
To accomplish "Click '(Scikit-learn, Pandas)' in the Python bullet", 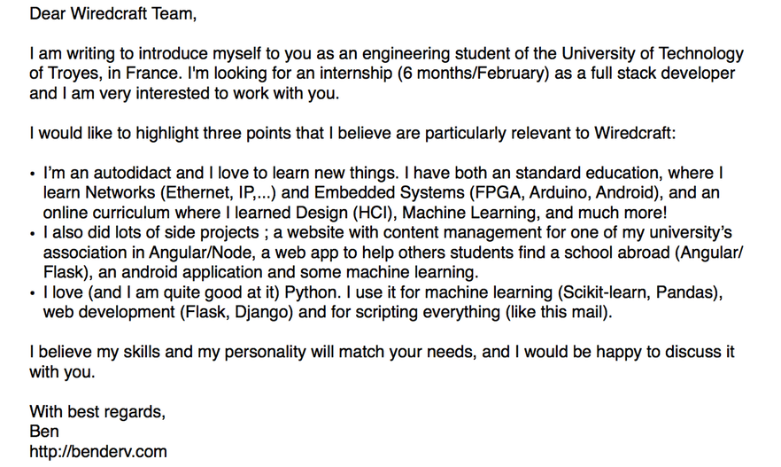I will click(x=640, y=292).
